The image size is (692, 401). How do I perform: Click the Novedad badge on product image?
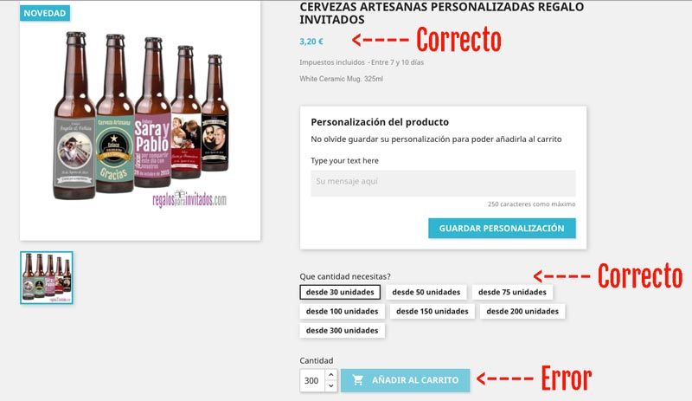pyautogui.click(x=45, y=13)
